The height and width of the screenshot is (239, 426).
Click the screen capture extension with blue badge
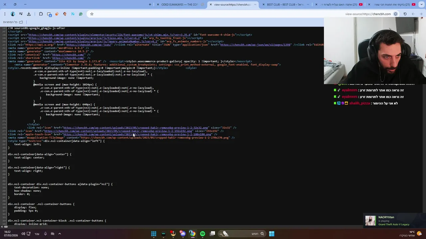click(49, 14)
